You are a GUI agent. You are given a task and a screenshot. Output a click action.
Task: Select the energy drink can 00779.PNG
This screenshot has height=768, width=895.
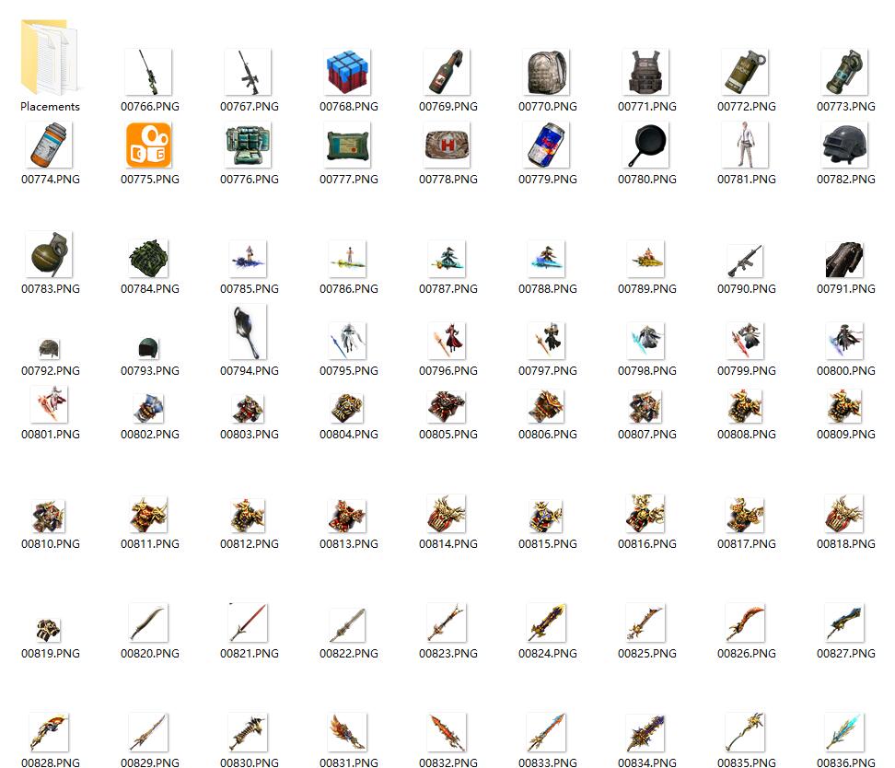pos(546,145)
